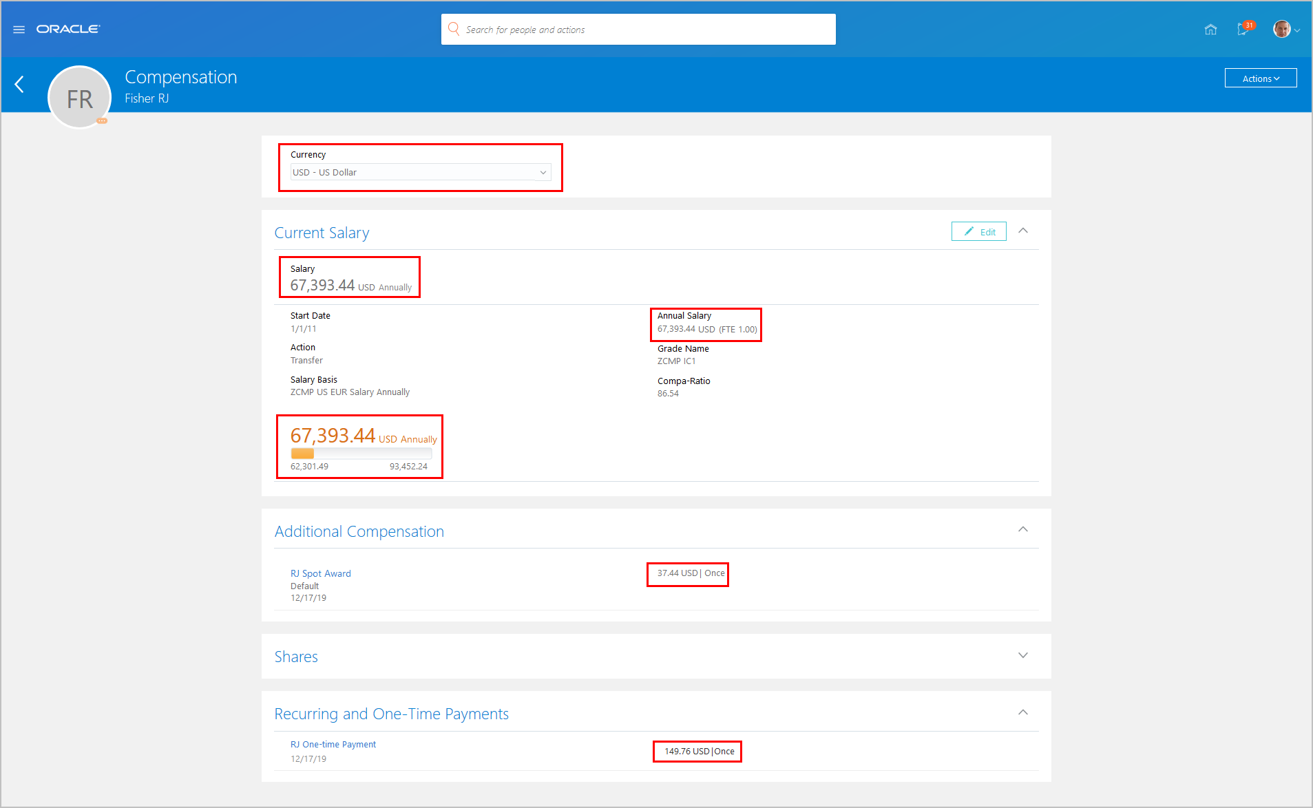Collapse Recurring and One-Time Payments section
The width and height of the screenshot is (1313, 808).
tap(1023, 713)
